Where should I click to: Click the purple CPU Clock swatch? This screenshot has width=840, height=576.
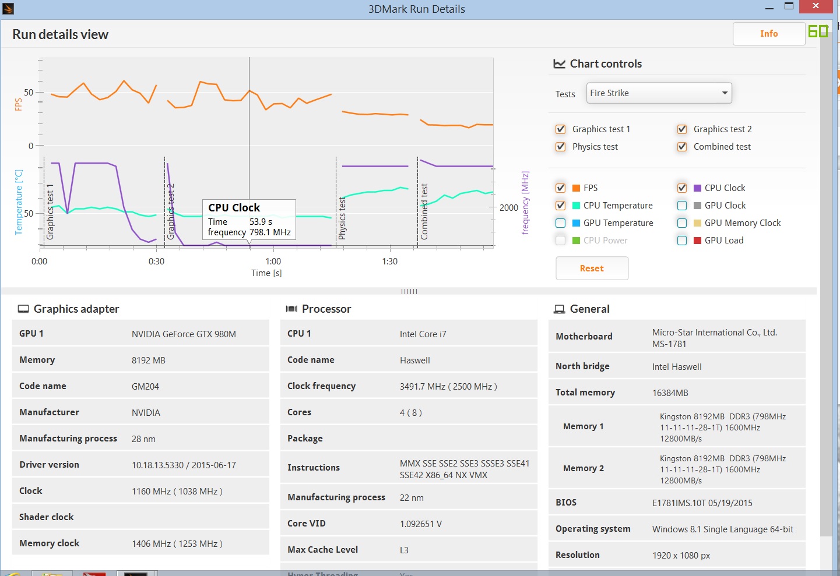pyautogui.click(x=698, y=188)
